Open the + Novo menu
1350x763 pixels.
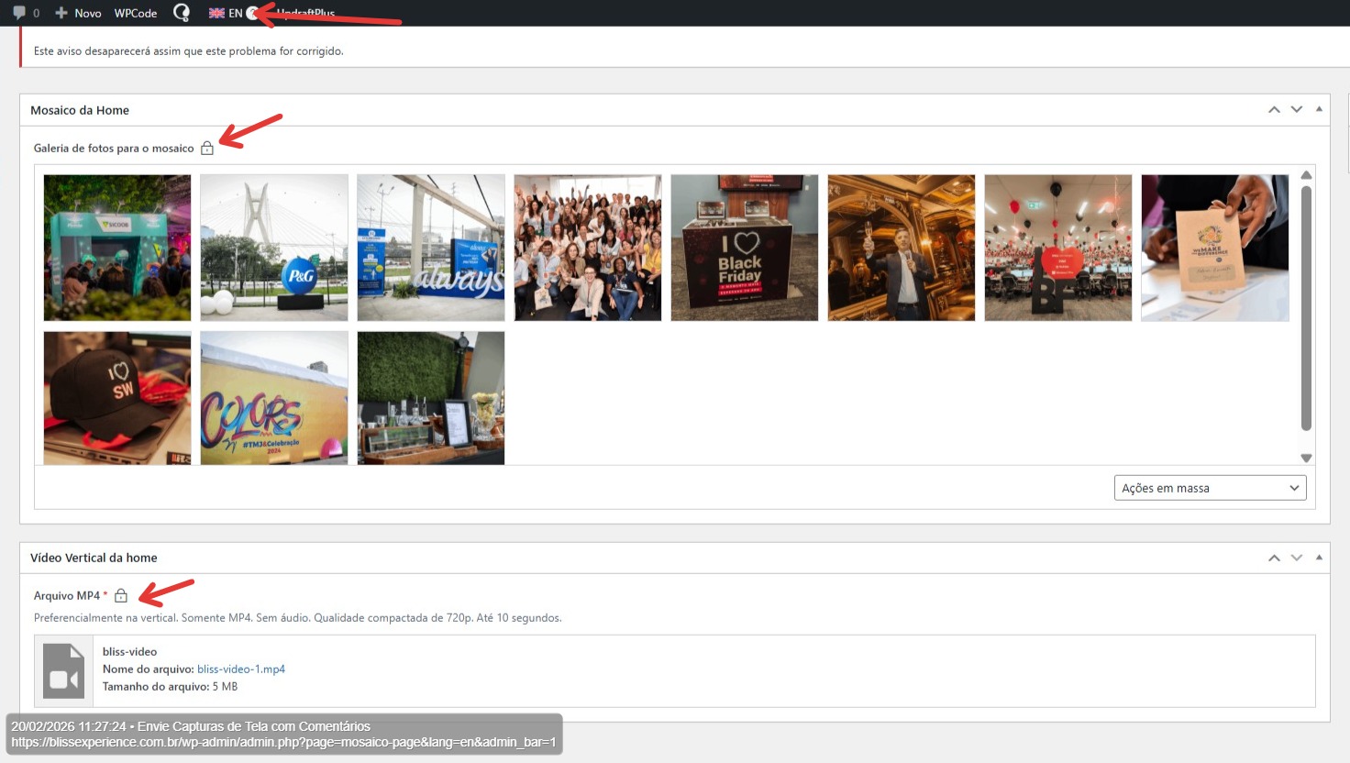point(79,13)
